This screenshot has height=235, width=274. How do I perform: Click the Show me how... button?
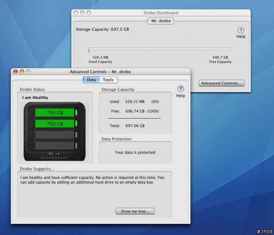coord(135,211)
